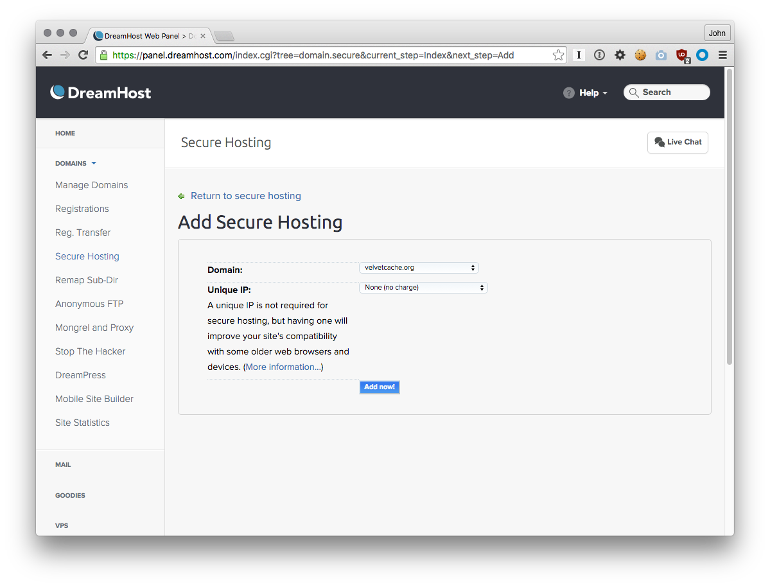
Task: Go back with the browser back arrow
Action: [47, 55]
